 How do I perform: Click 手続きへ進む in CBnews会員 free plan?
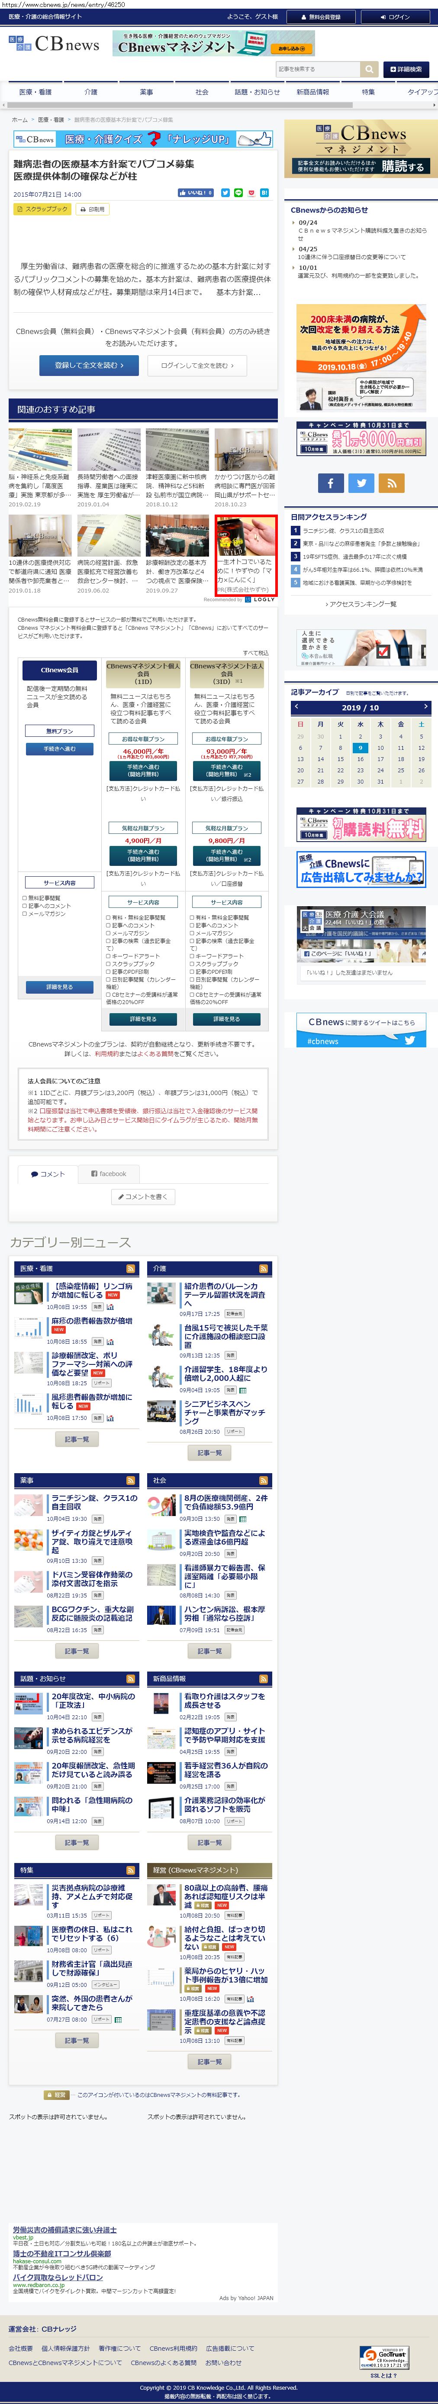coord(59,749)
